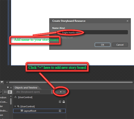Click OK in Create Storyboard Resource dialog
134x119 pixels.
pos(102,45)
